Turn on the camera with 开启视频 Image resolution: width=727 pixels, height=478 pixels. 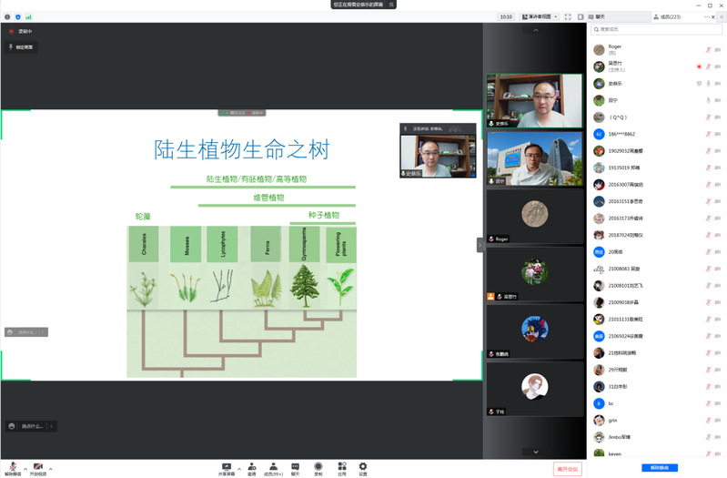click(x=37, y=468)
